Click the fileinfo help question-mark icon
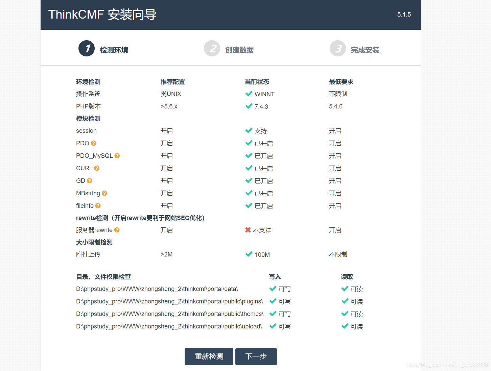This screenshot has width=491, height=371. click(x=98, y=206)
